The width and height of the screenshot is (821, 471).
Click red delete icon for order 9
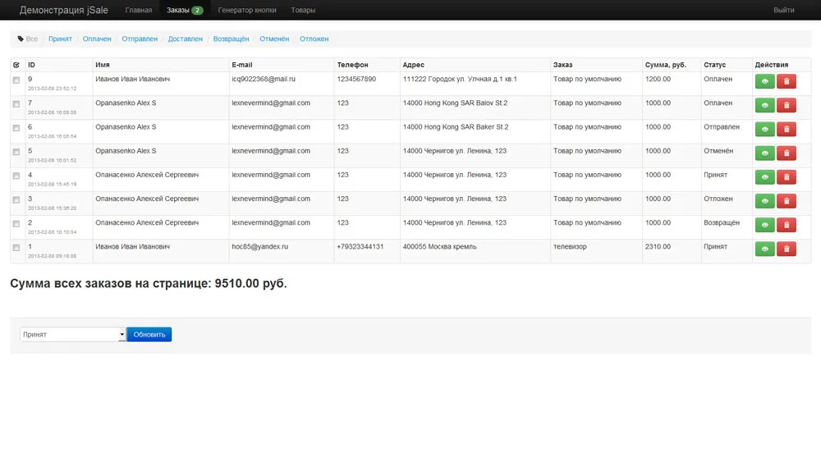point(786,81)
